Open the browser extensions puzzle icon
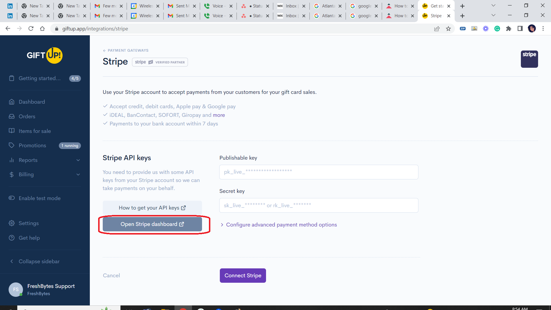This screenshot has width=551, height=310. point(509,29)
